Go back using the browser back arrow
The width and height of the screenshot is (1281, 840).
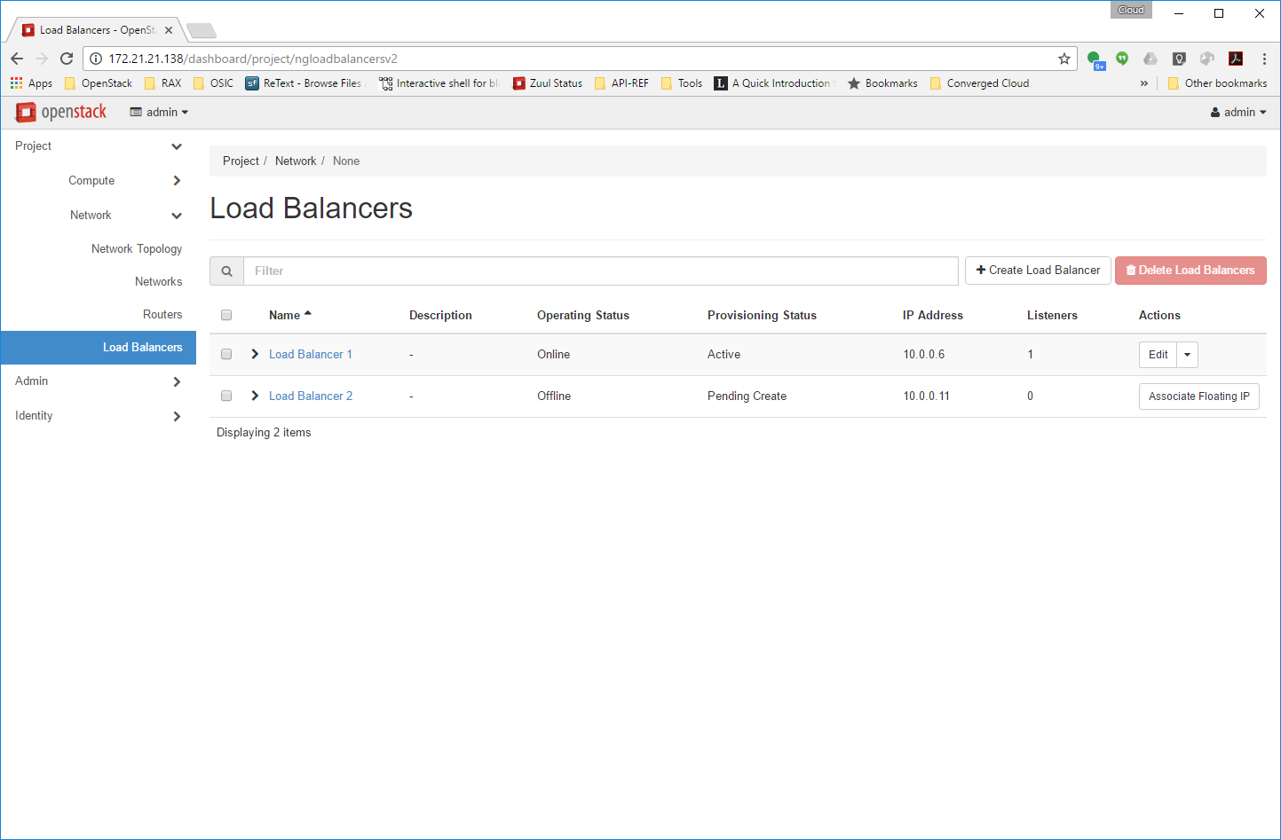[x=17, y=59]
